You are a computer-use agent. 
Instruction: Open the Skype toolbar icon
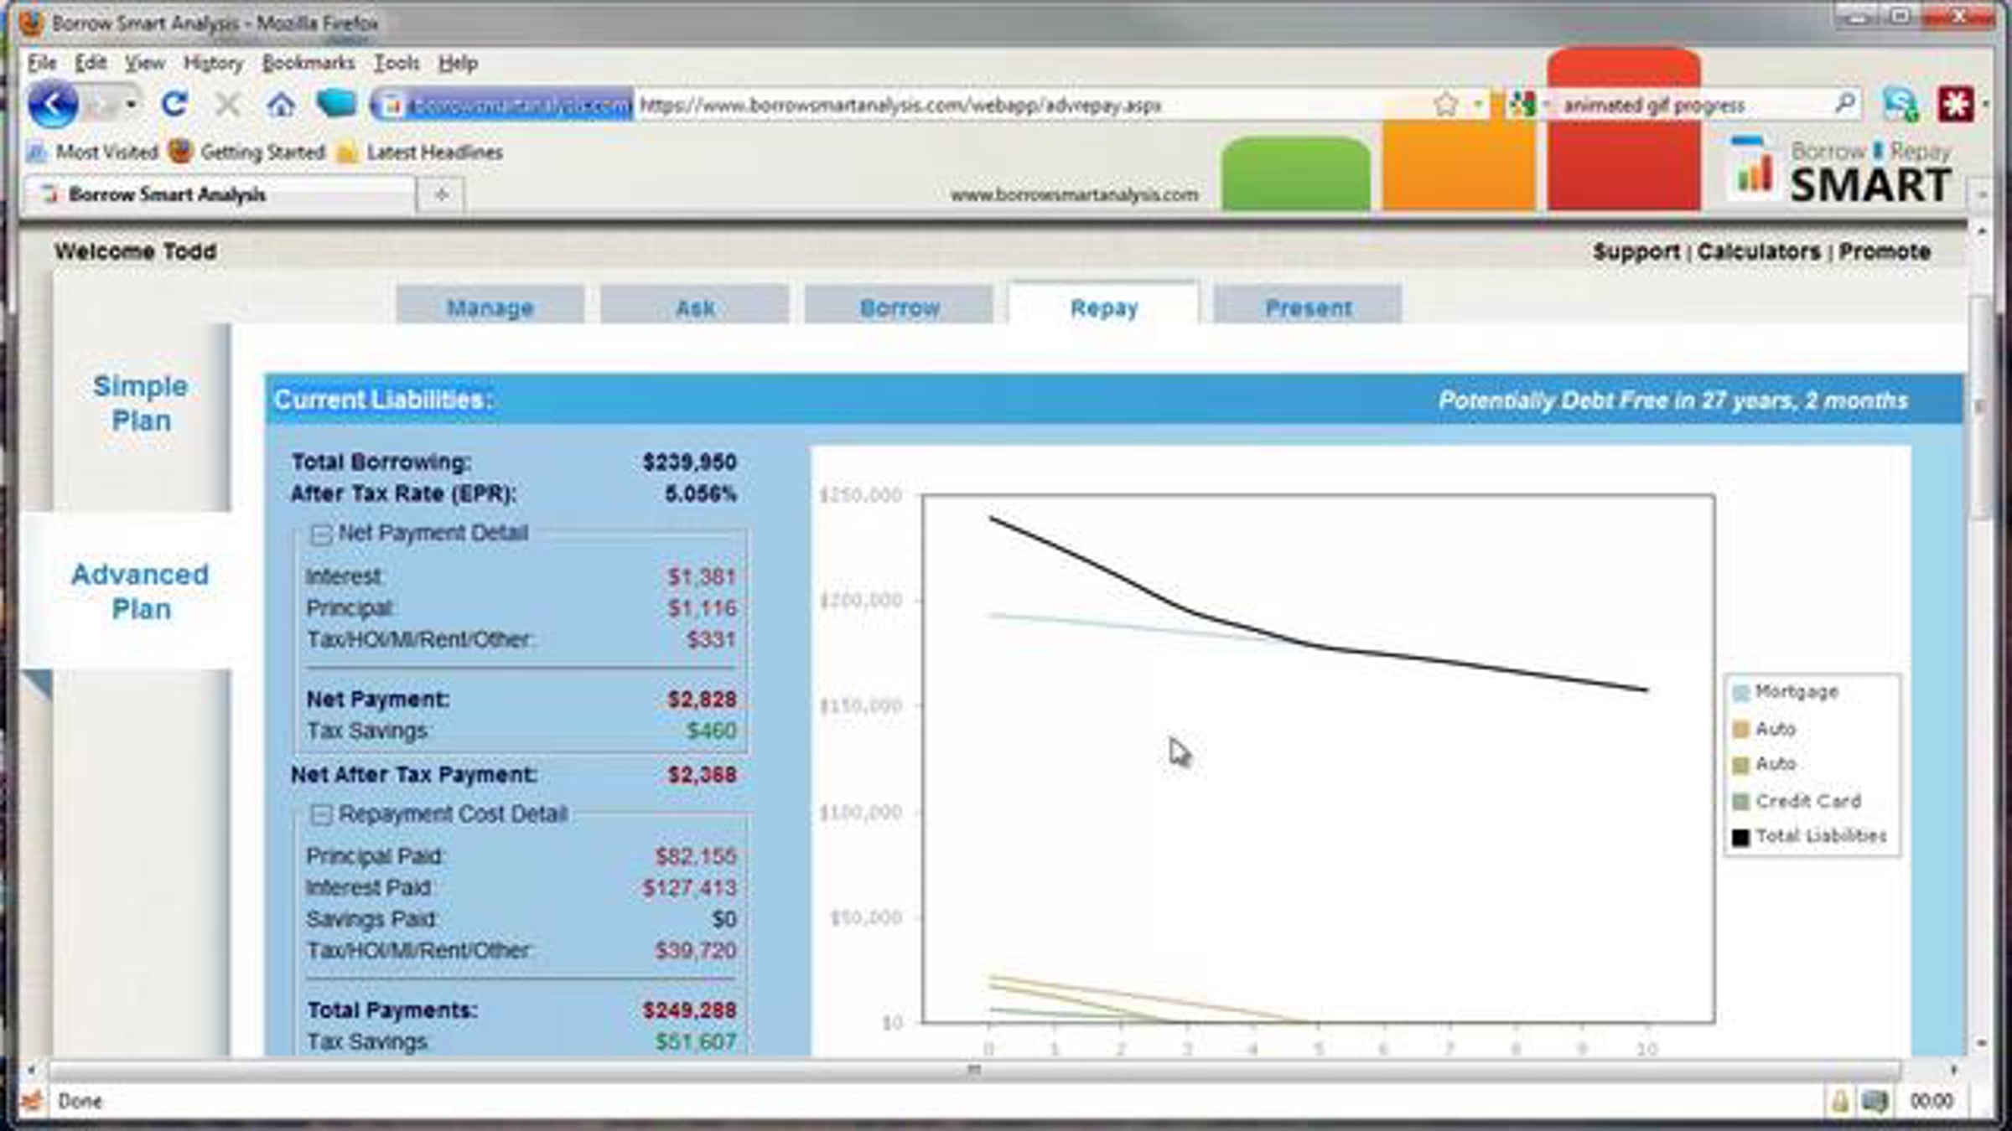[x=1900, y=105]
